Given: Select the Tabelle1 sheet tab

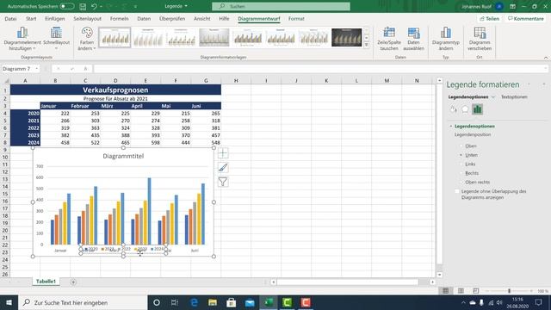Looking at the screenshot, I should click(46, 282).
